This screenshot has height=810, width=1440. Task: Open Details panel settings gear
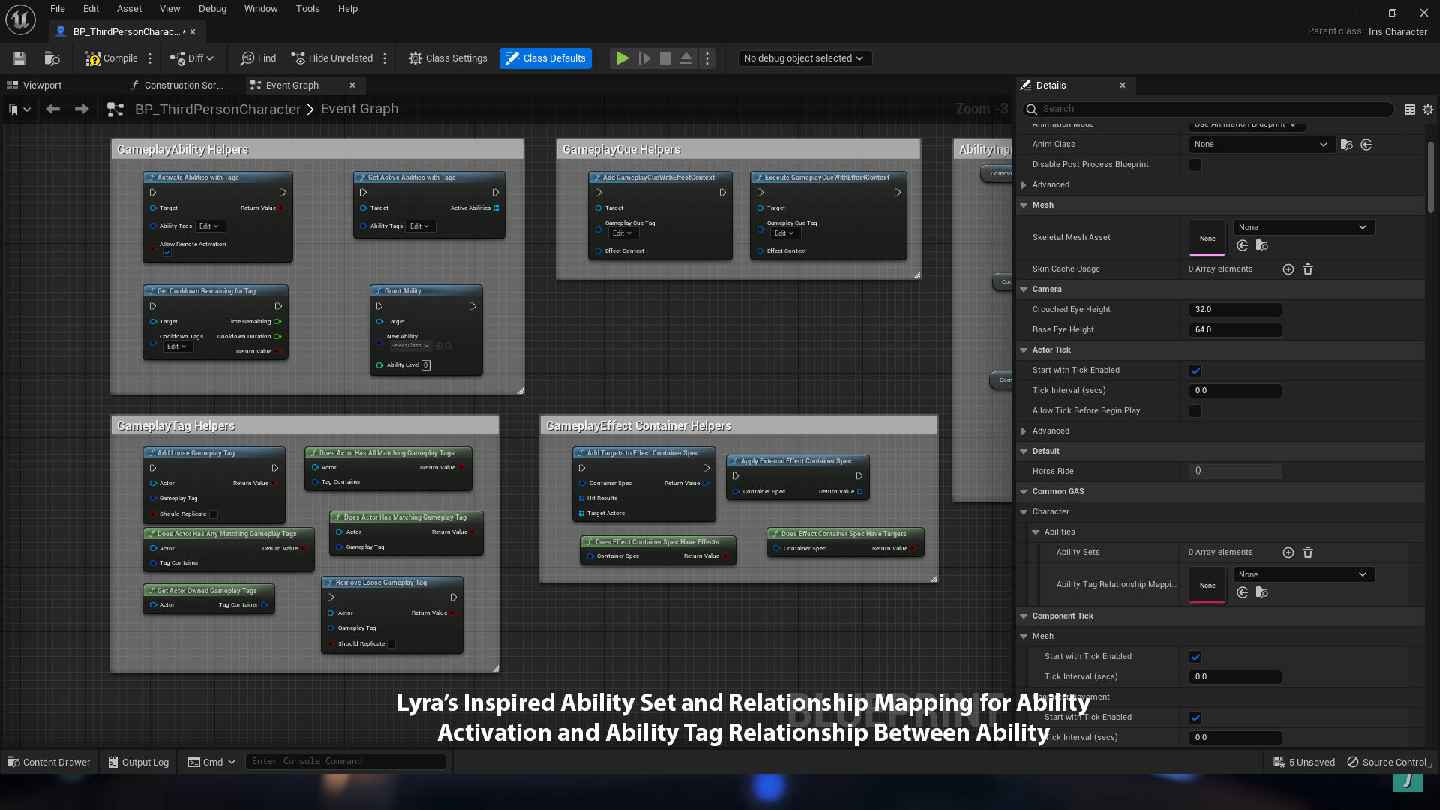[x=1428, y=109]
